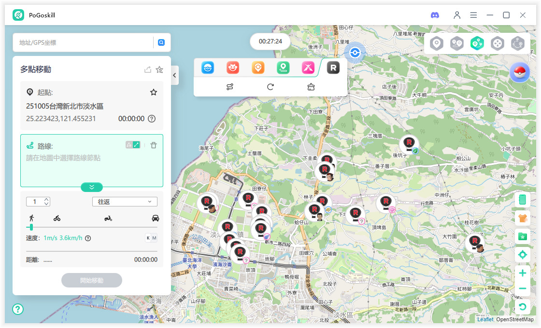Select the car speed preset
This screenshot has height=328, width=541.
[155, 218]
